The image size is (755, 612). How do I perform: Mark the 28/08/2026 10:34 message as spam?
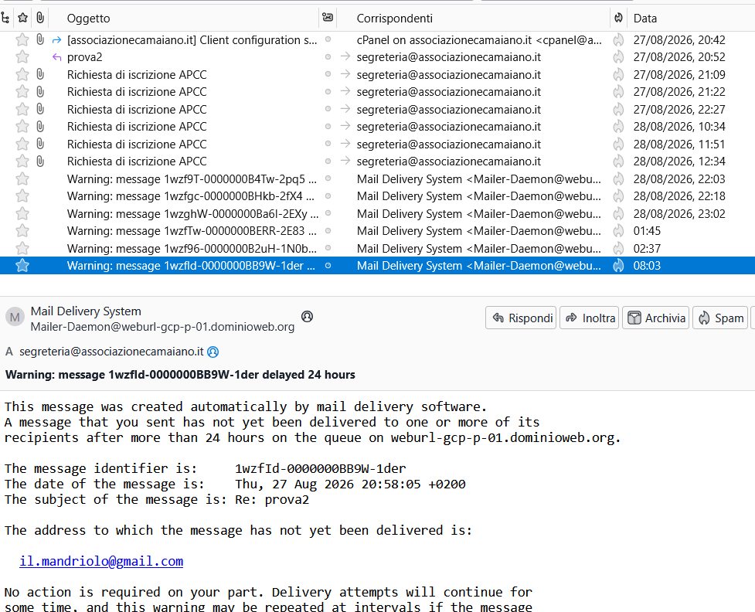click(x=618, y=127)
